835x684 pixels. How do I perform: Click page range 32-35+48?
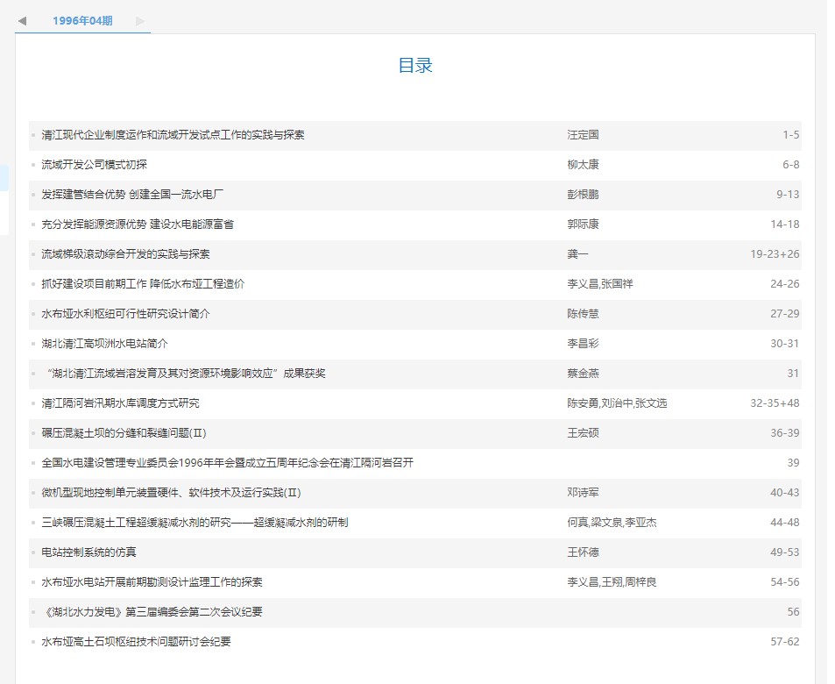(775, 403)
